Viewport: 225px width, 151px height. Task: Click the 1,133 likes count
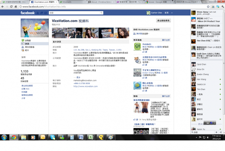[x=24, y=71]
